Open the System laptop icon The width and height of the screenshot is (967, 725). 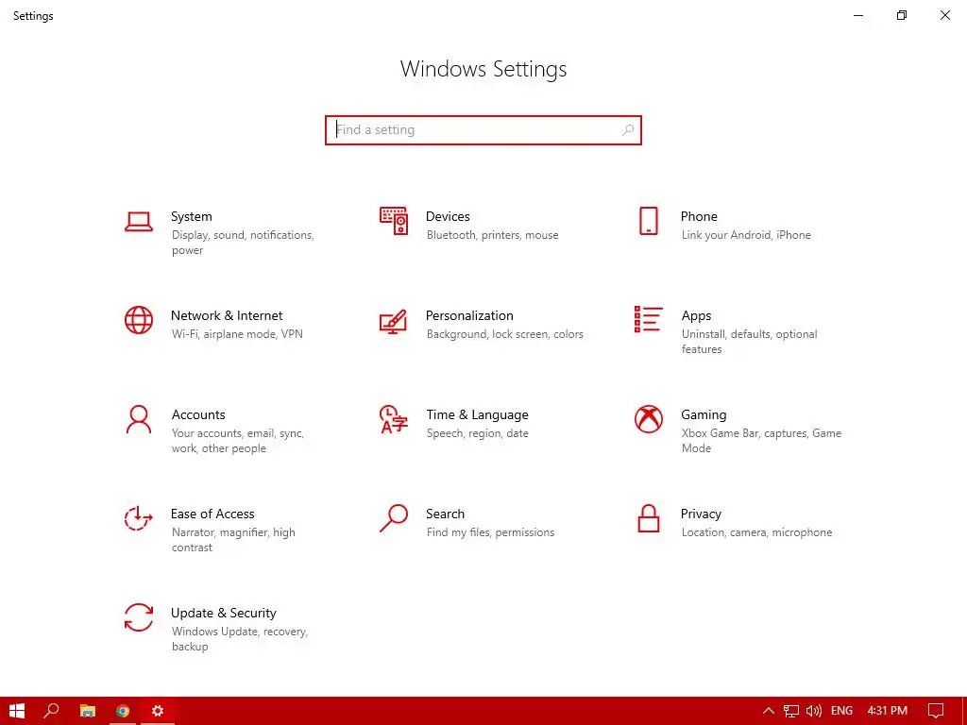point(139,221)
